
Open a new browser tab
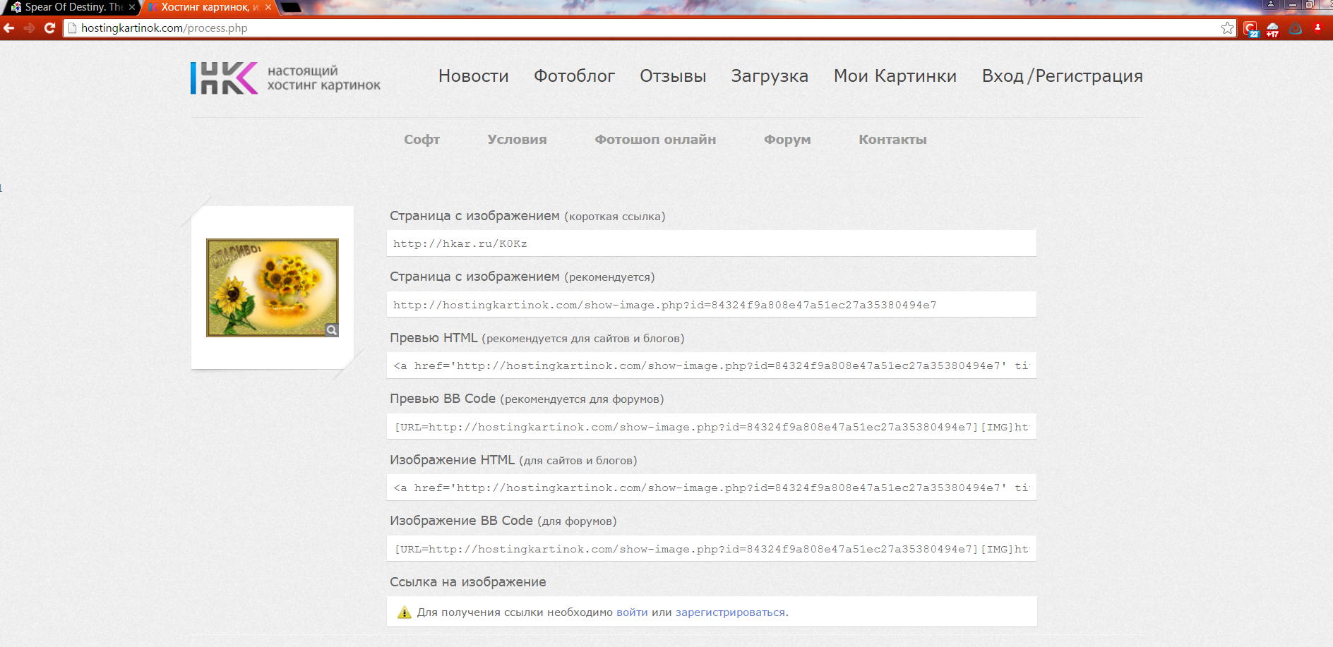coord(292,7)
